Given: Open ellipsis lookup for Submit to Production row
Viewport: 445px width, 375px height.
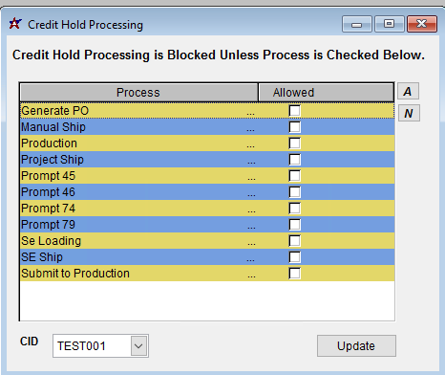Looking at the screenshot, I should point(251,274).
